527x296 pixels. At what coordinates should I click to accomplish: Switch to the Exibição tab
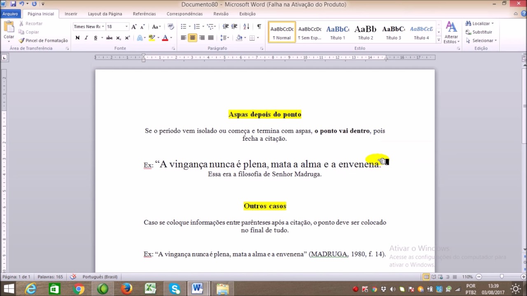(x=247, y=14)
